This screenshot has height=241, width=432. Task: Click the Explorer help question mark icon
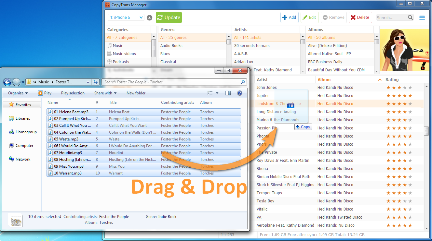[240, 93]
